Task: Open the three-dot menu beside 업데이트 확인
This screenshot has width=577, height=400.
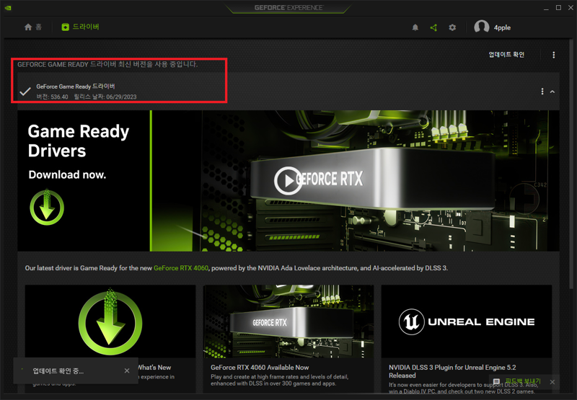Action: click(553, 55)
